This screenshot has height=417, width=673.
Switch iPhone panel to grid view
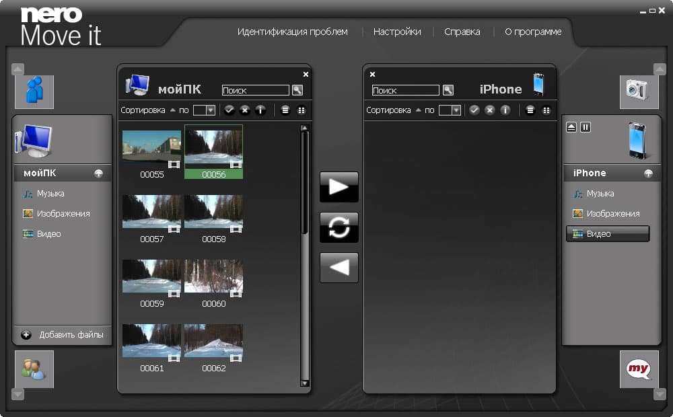coord(546,110)
